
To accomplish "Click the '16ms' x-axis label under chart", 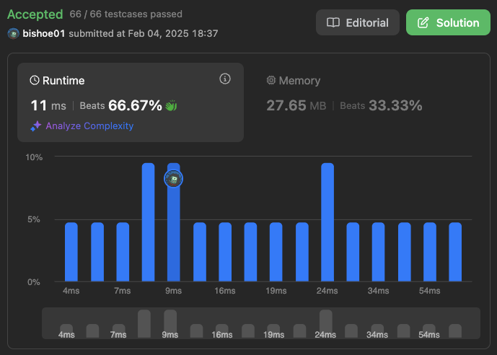I will 225,291.
